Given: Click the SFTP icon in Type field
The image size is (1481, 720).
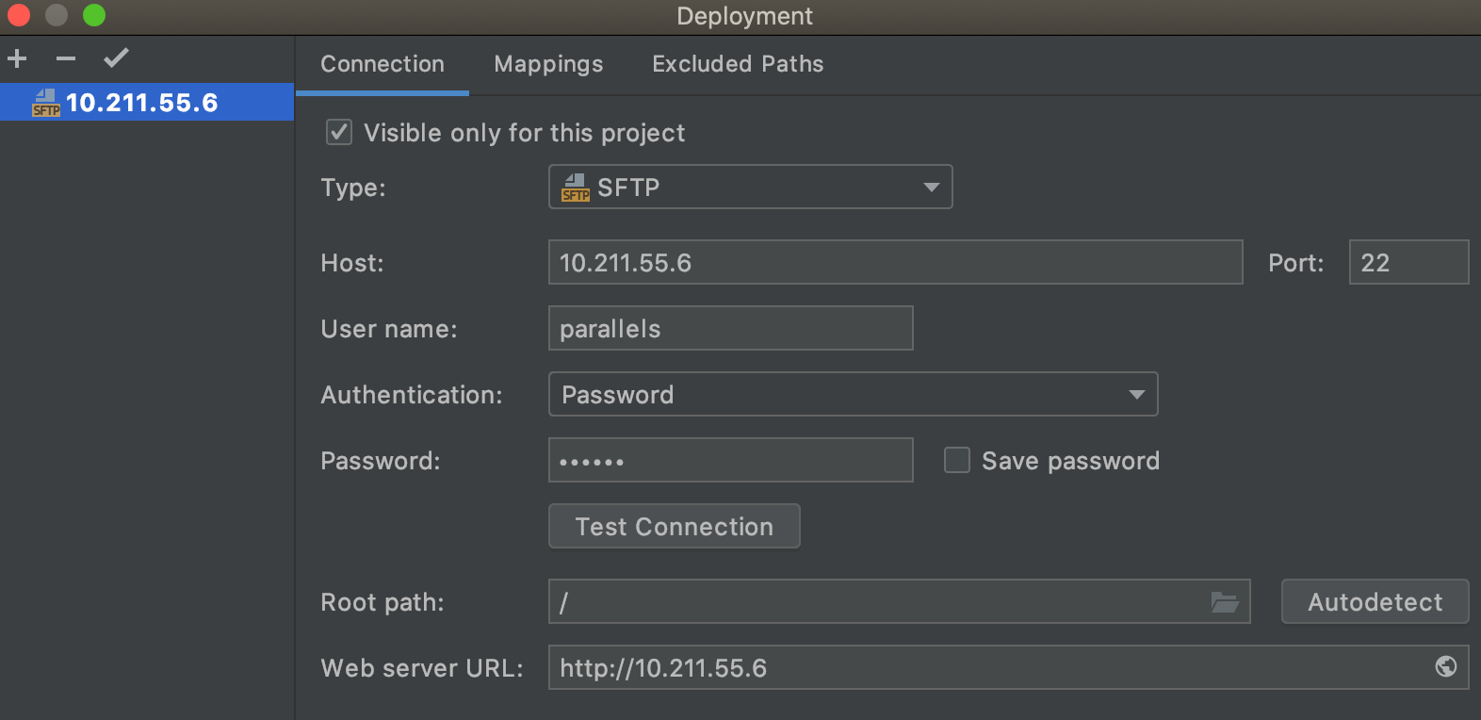Looking at the screenshot, I should pos(575,188).
